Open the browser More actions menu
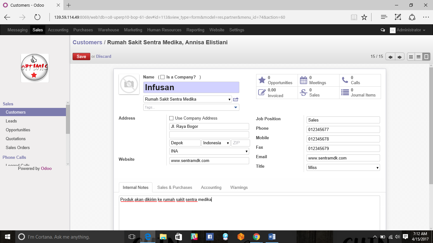The width and height of the screenshot is (433, 243). point(426,17)
